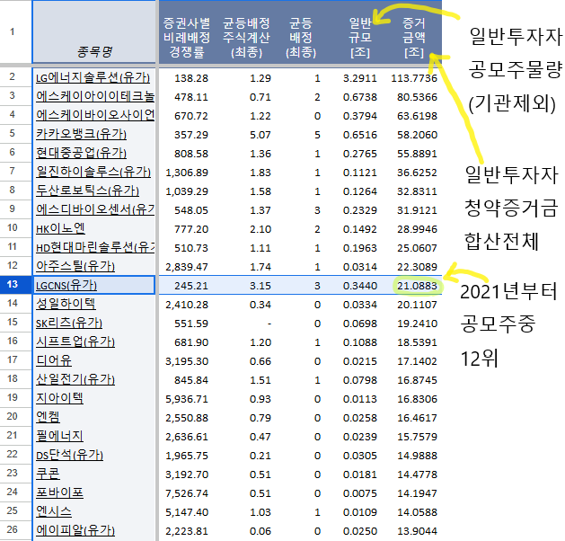Open the 포바이포 link

[59, 492]
